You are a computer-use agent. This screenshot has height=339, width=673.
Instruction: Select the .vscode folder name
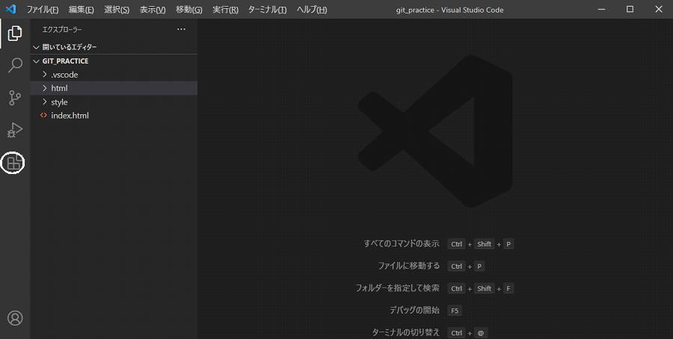[x=64, y=75]
